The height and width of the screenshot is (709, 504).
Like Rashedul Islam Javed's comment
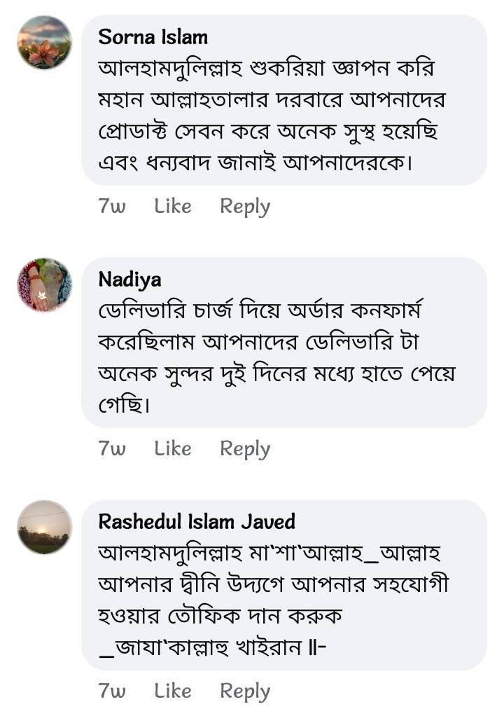pyautogui.click(x=173, y=691)
